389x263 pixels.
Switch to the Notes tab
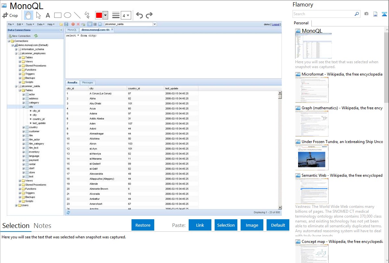pyautogui.click(x=43, y=226)
